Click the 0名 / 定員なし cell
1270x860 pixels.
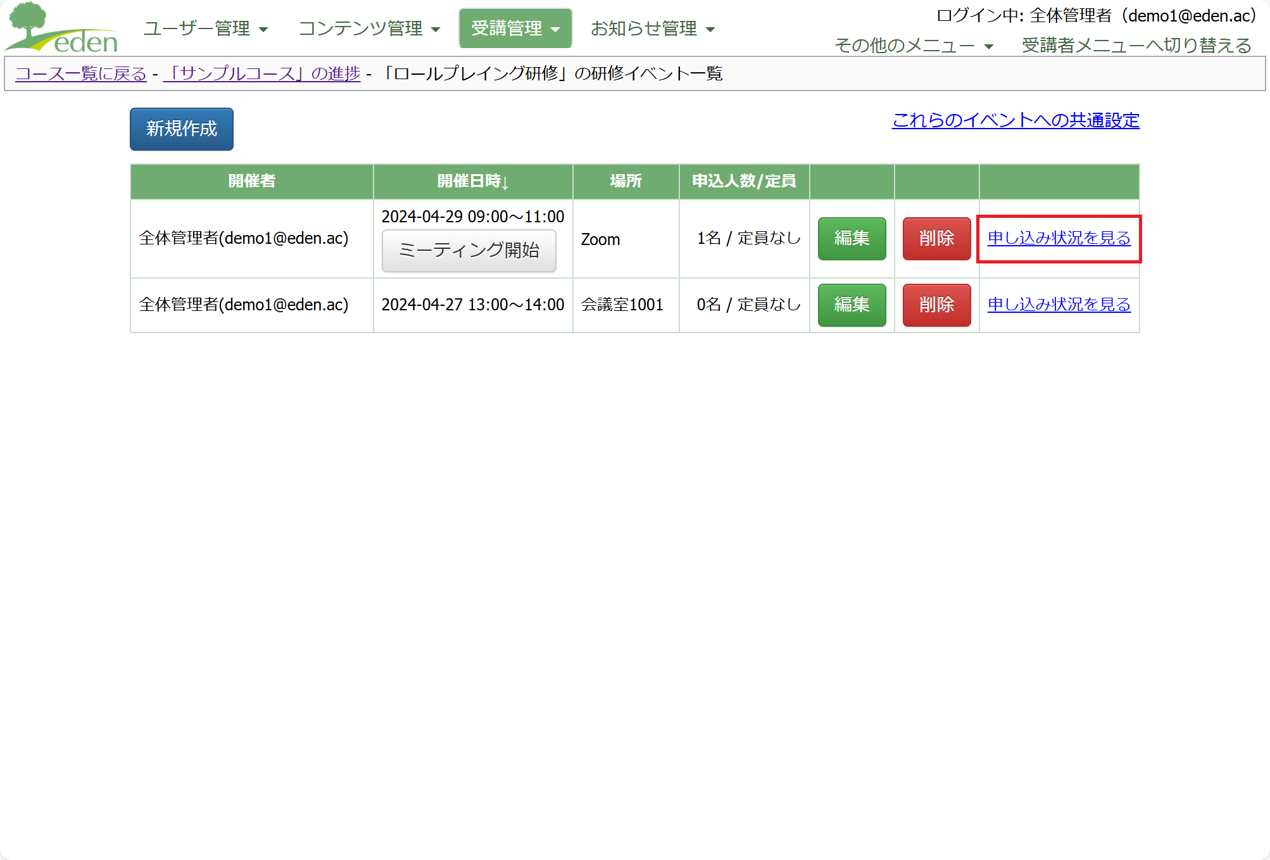745,305
